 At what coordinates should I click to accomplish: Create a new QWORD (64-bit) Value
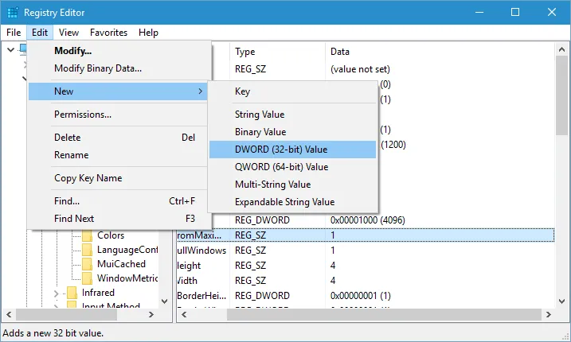[292, 167]
